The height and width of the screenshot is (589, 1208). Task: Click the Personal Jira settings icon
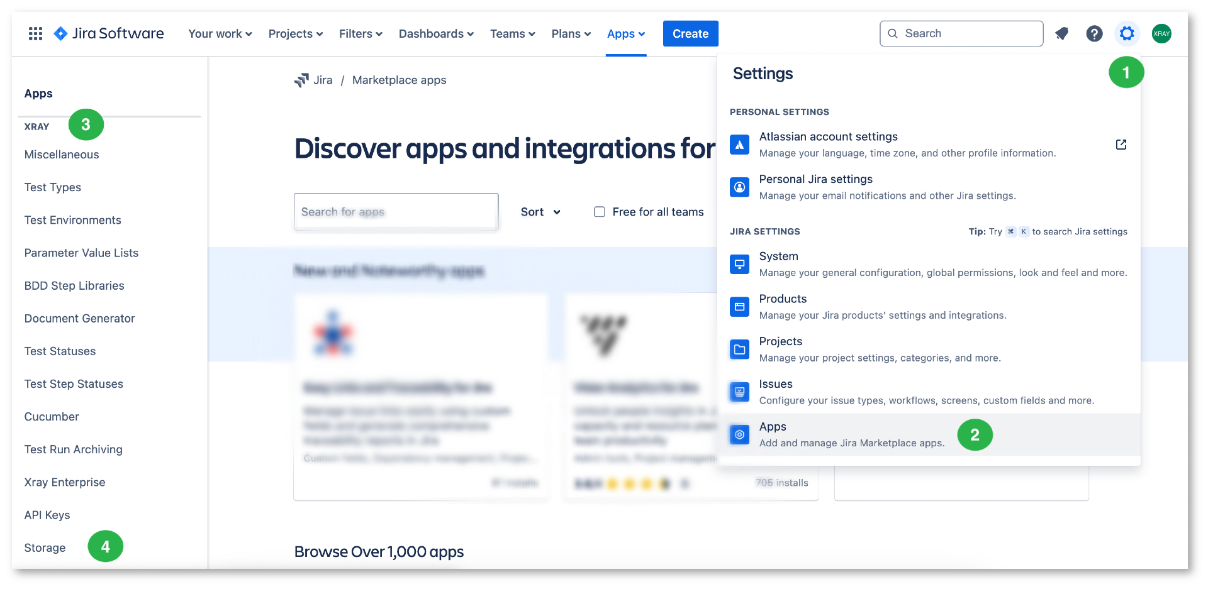tap(740, 187)
